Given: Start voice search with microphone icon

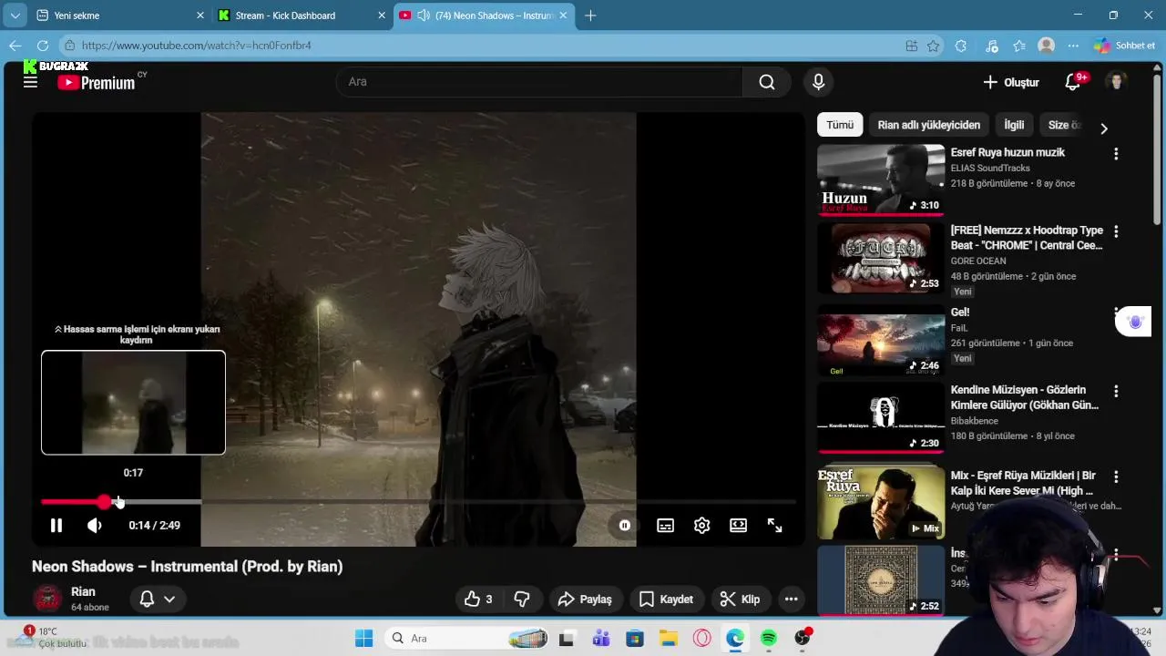Looking at the screenshot, I should (x=818, y=82).
